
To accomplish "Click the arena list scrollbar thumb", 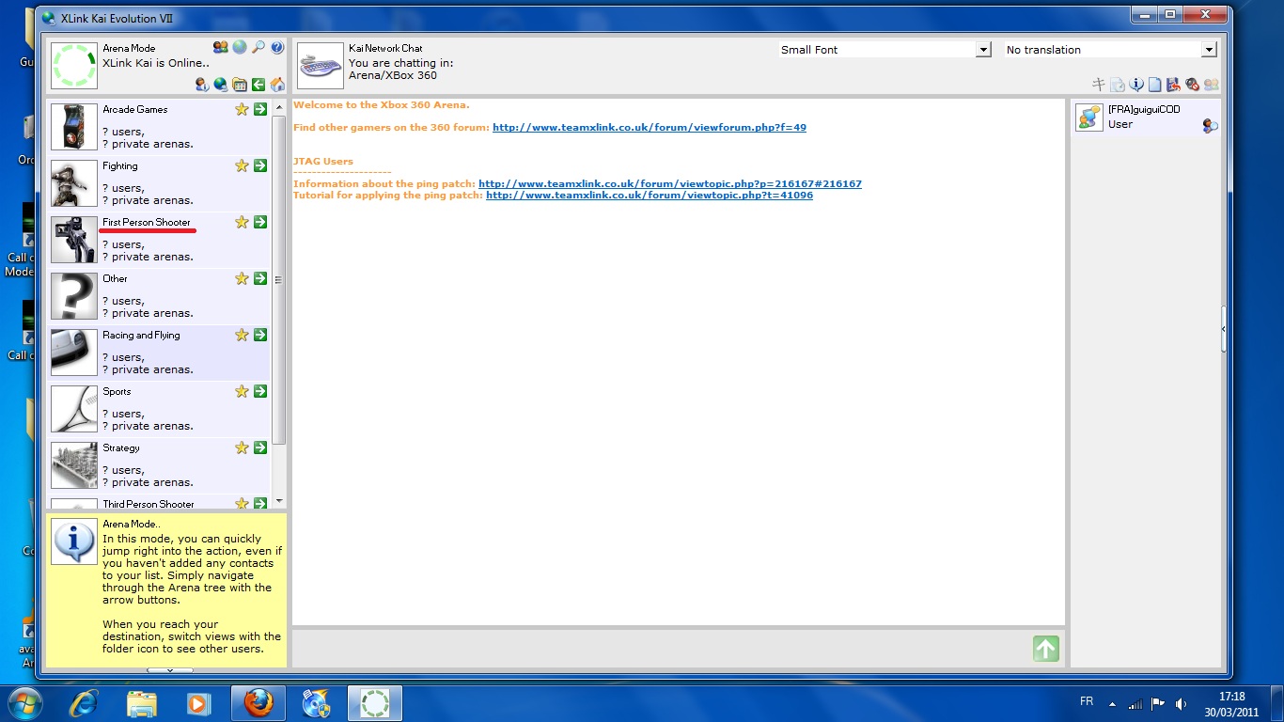I will 279,279.
